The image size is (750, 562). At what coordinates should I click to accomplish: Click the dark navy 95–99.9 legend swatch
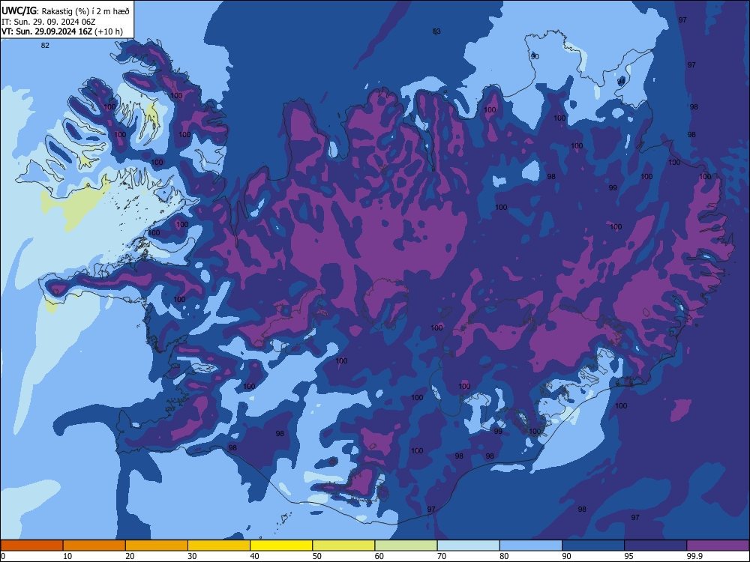coord(655,546)
